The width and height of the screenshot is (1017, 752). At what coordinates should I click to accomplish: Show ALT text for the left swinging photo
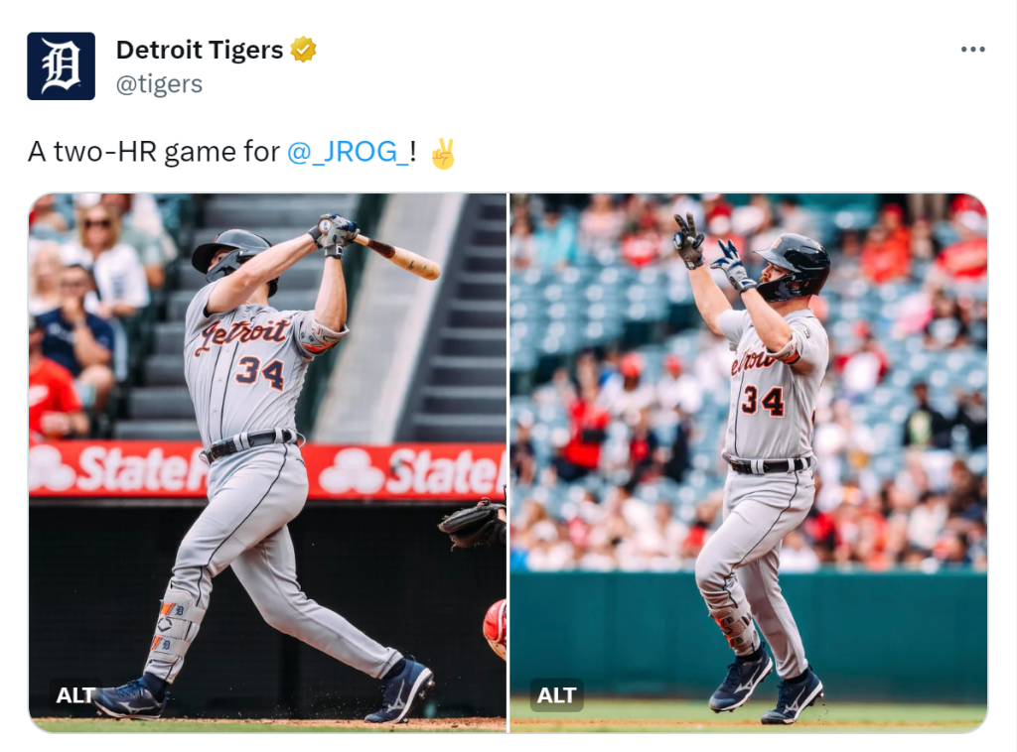point(75,695)
